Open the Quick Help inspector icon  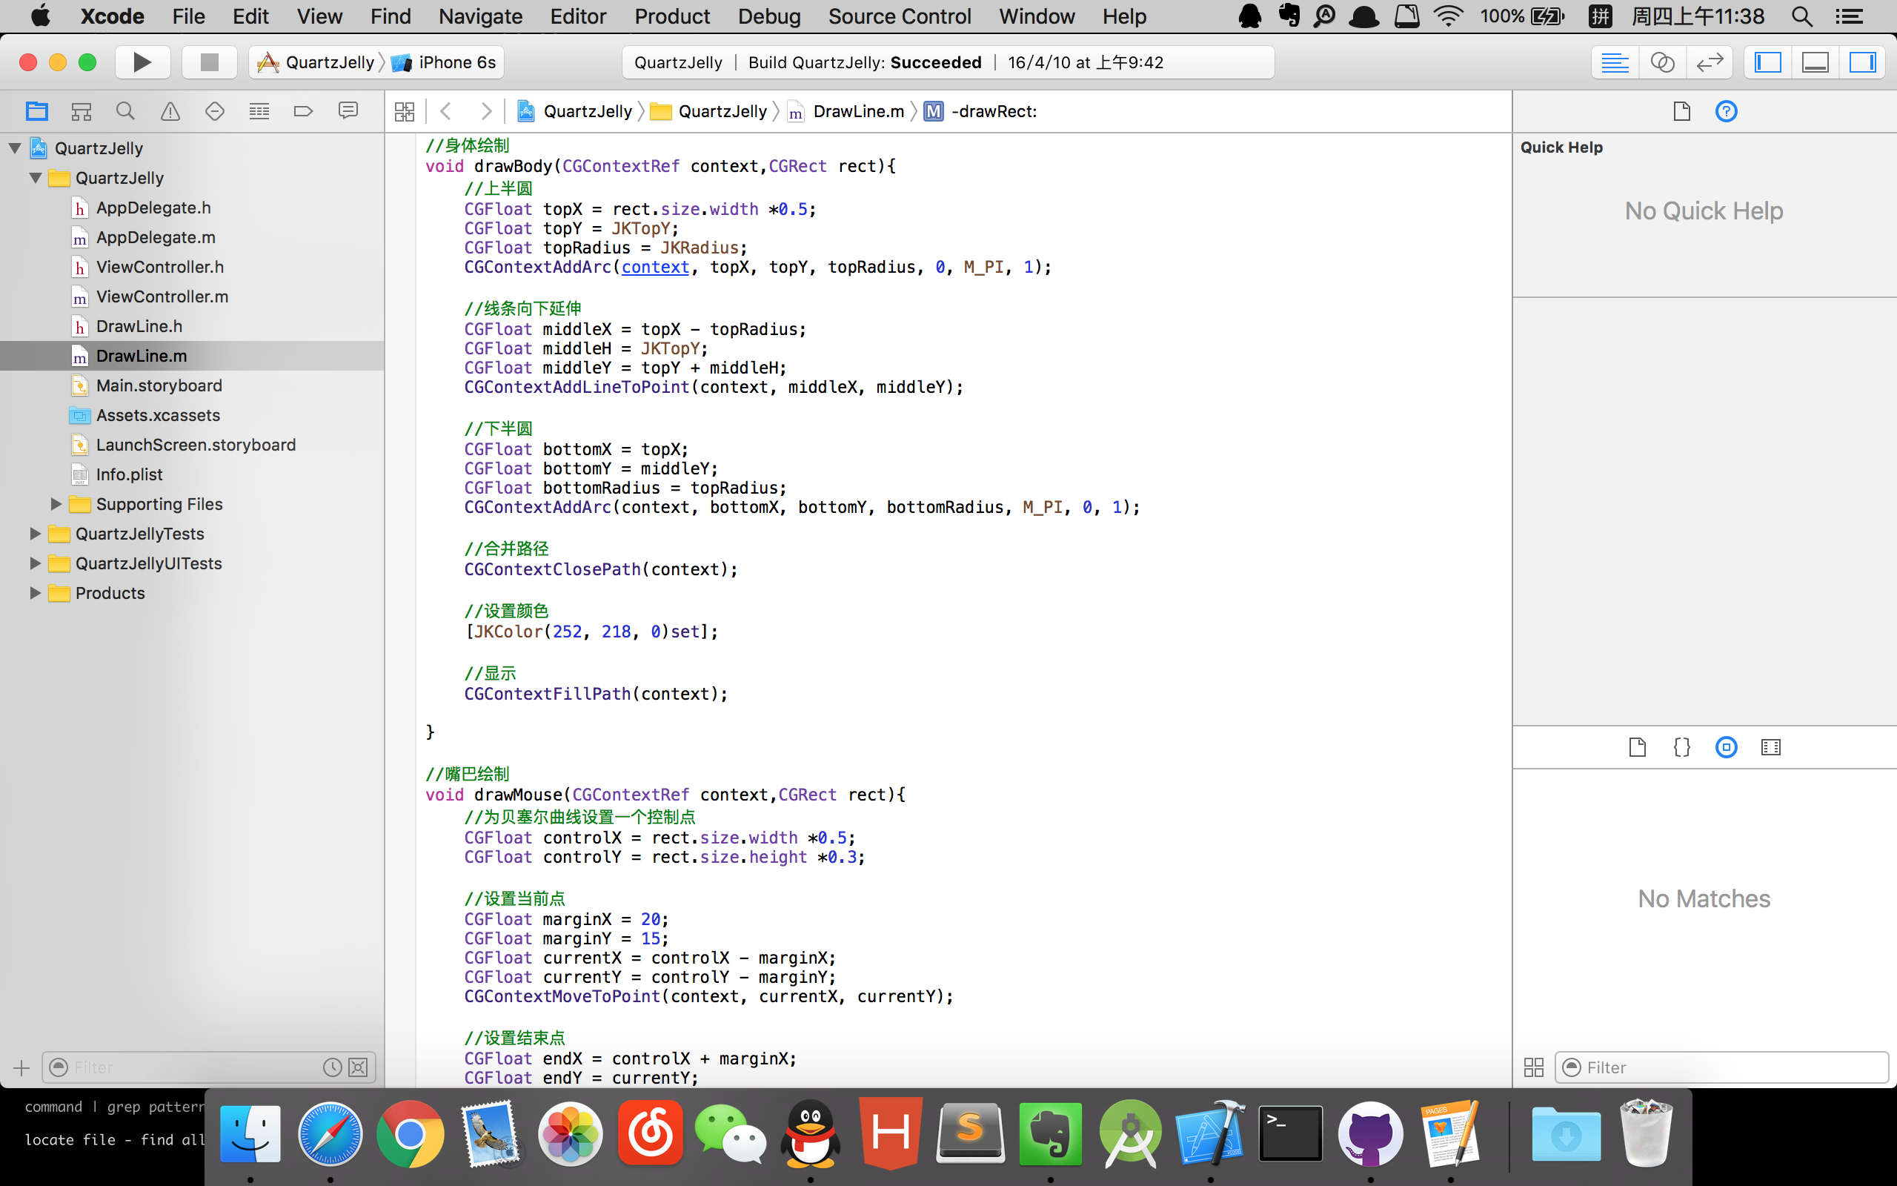point(1726,111)
